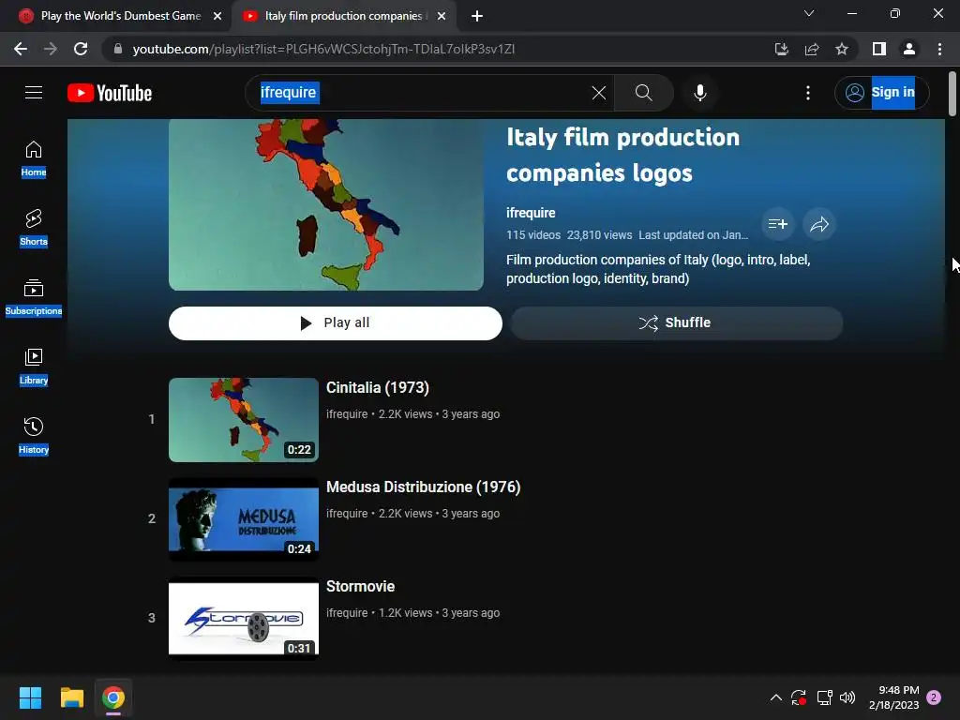
Task: Open Library in the sidebar
Action: pos(34,367)
